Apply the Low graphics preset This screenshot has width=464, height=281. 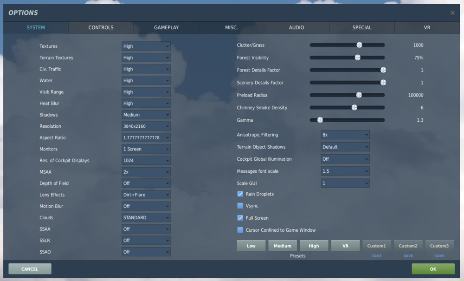click(251, 246)
